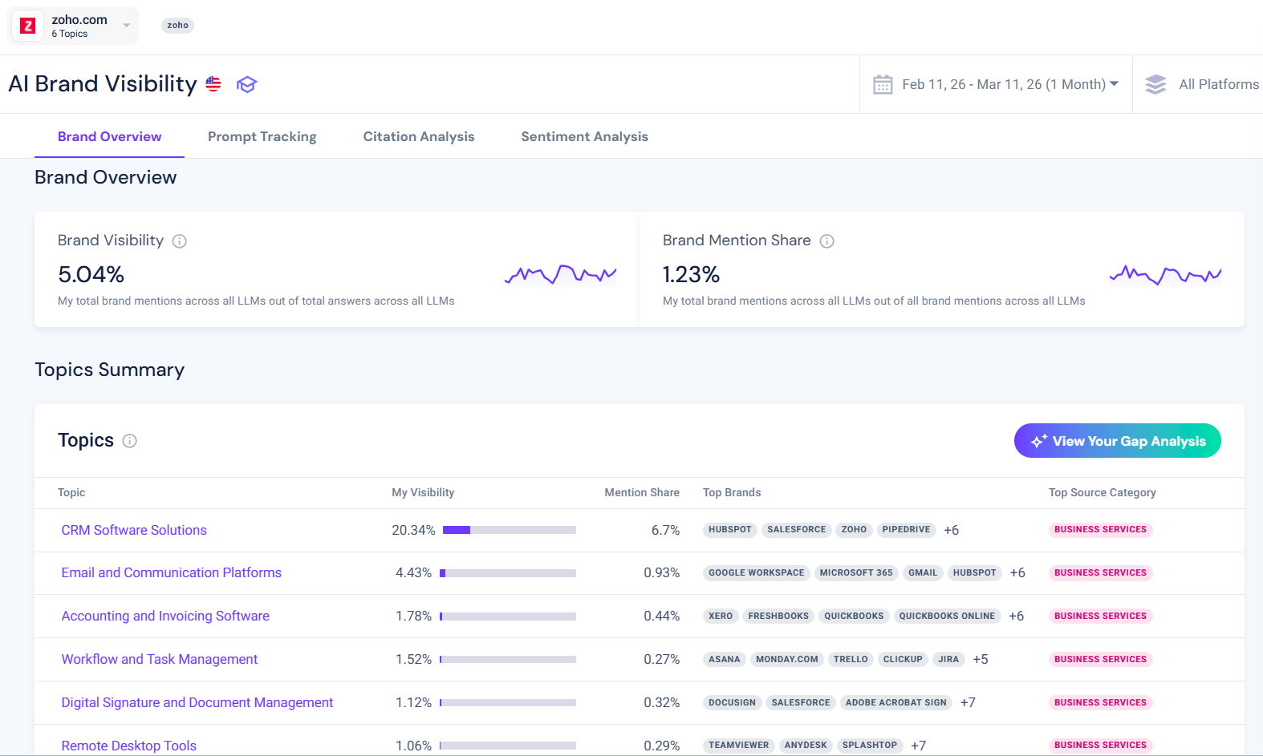
Task: Open the Feb 11 - Mar 11 date range dropdown
Action: pos(1009,84)
